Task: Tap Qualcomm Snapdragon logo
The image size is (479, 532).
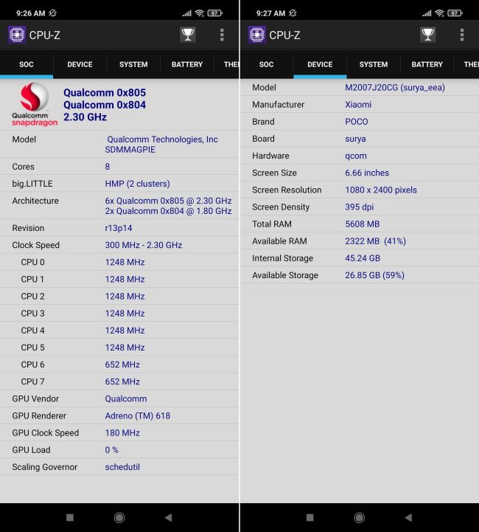Action: (x=35, y=105)
